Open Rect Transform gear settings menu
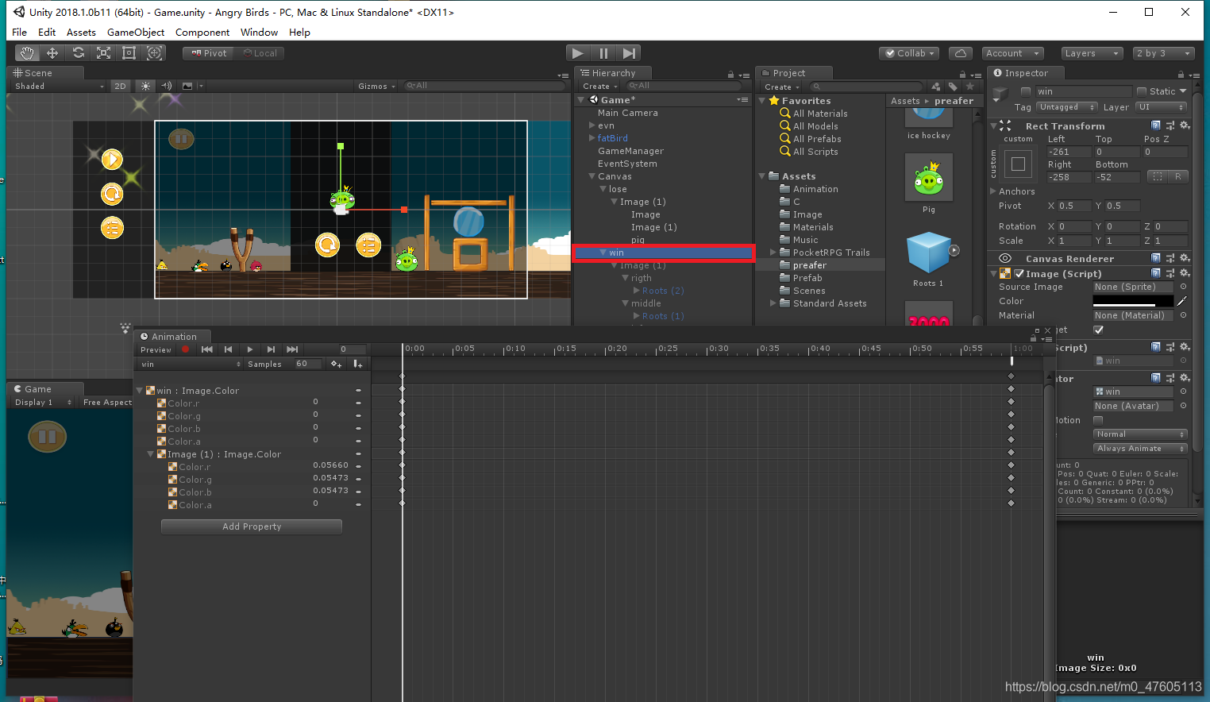Screen dimensions: 1210x702 [1185, 125]
